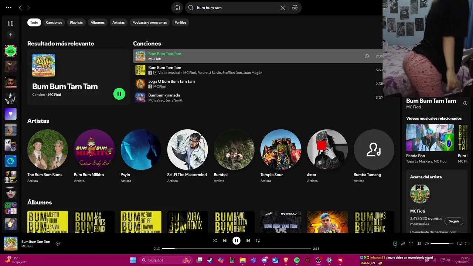The height and width of the screenshot is (266, 473).
Task: Open Discord from the taskbar
Action: [264, 260]
